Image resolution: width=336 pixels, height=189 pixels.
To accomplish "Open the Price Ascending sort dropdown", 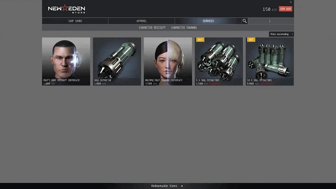I will click(281, 34).
